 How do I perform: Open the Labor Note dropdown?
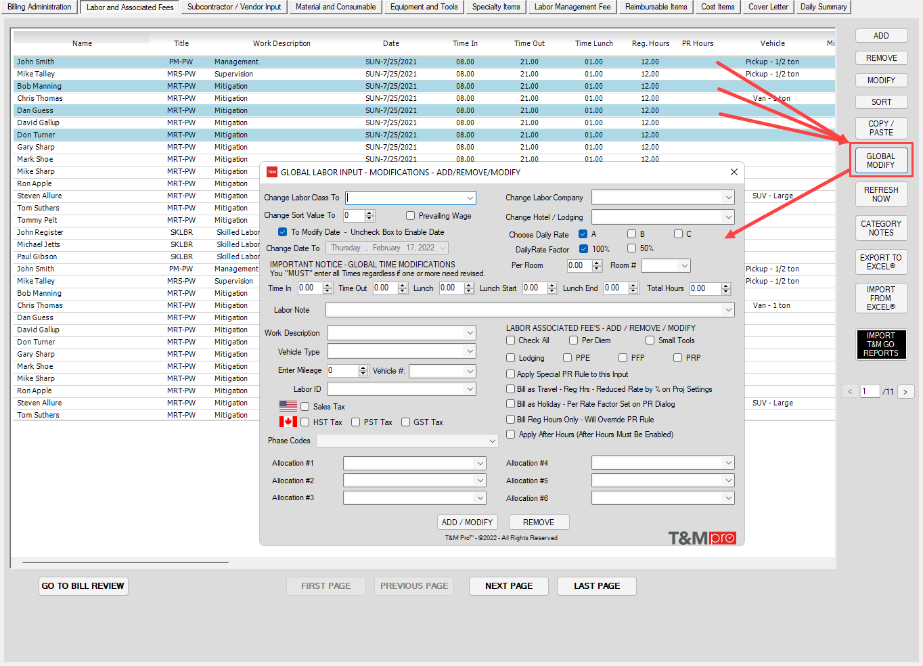coord(728,310)
